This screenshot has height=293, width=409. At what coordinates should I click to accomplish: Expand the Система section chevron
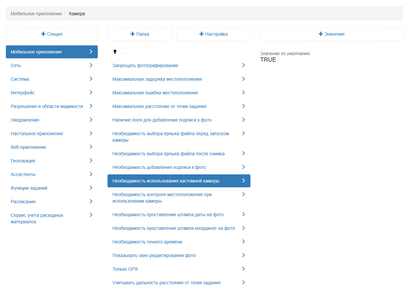[91, 79]
